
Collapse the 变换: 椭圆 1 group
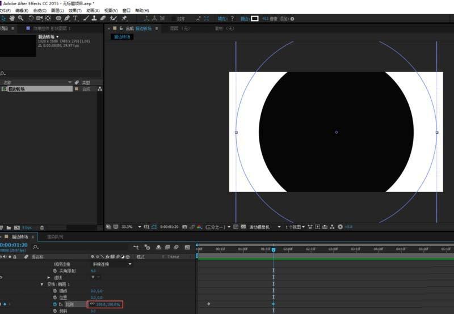pyautogui.click(x=42, y=284)
